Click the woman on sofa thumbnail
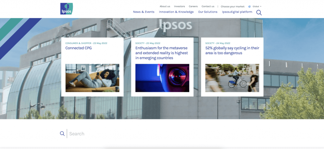Viewport: 324px width, 149px height. [92, 78]
